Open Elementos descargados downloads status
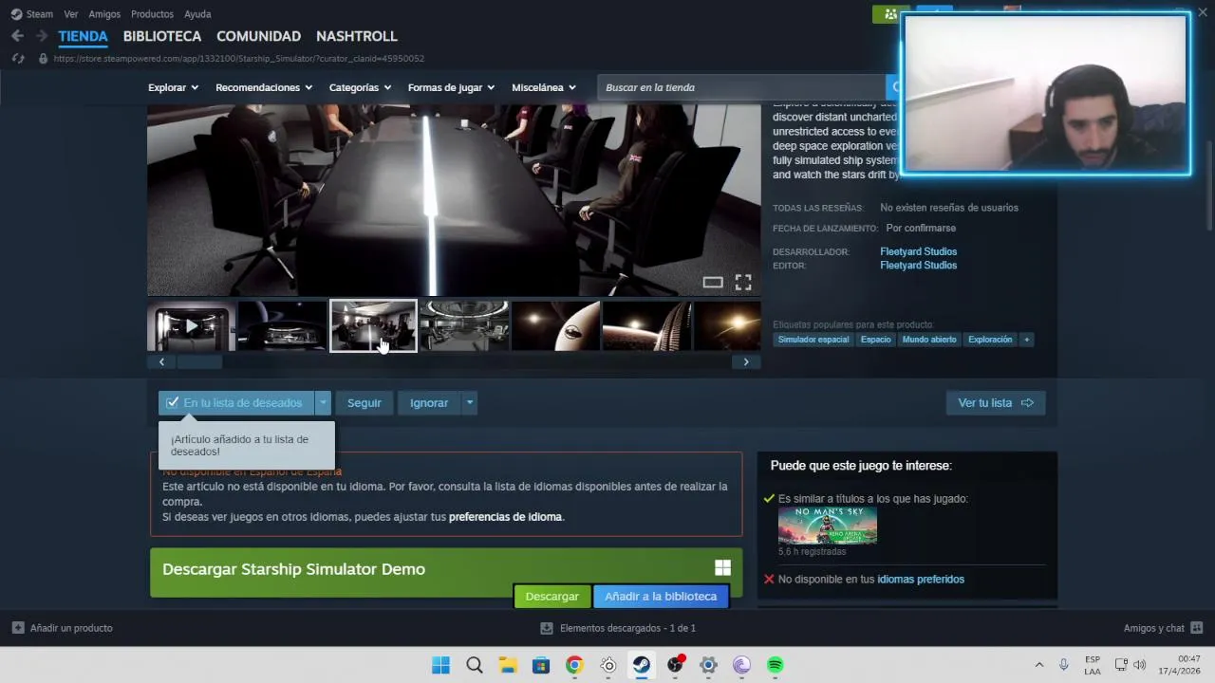Screen dimensions: 1215x683 pyautogui.click(x=618, y=628)
